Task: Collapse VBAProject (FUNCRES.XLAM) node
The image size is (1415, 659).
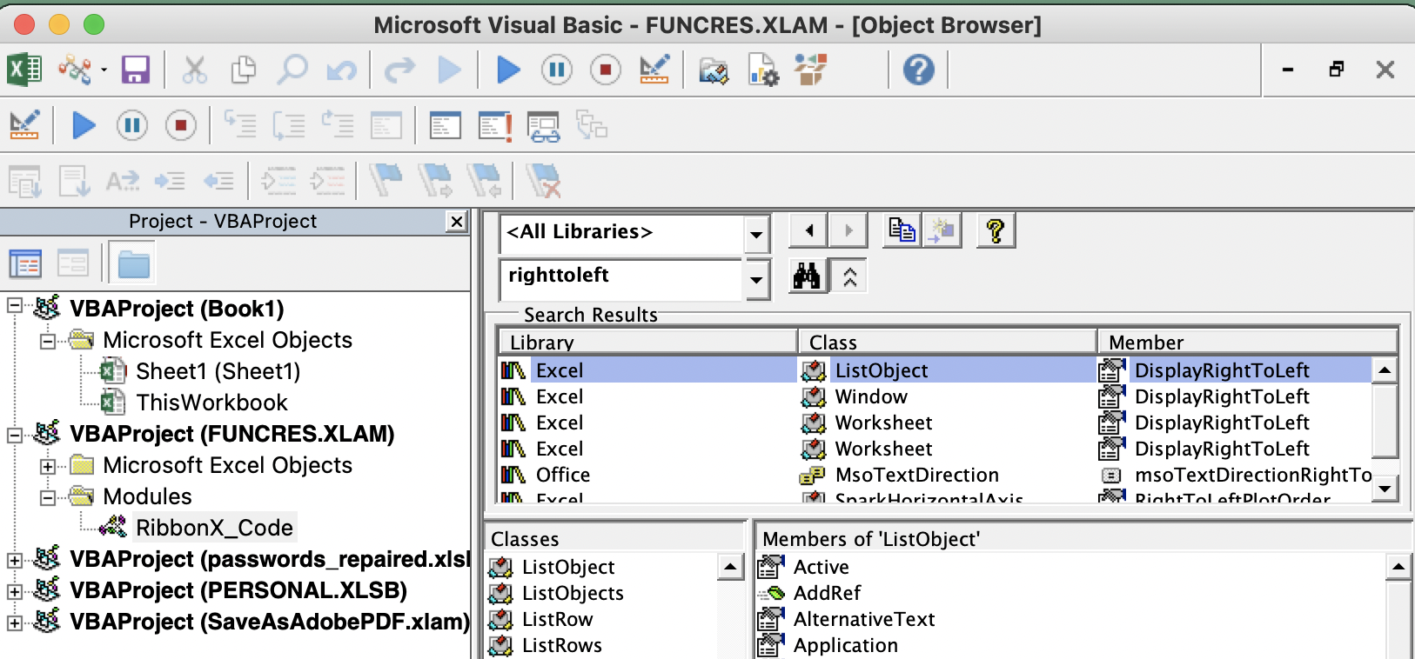Action: point(14,435)
